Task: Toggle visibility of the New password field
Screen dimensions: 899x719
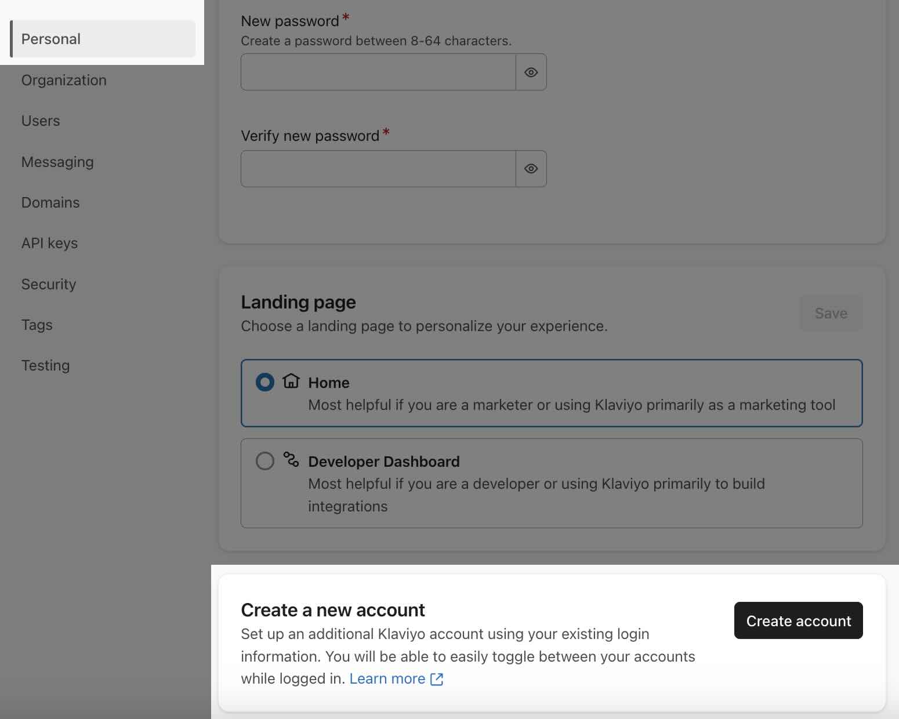Action: (531, 72)
